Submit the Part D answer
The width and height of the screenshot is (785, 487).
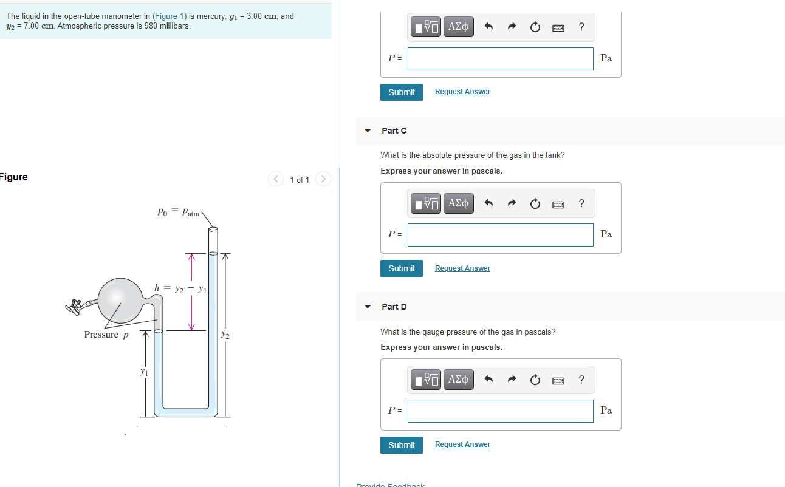[401, 444]
